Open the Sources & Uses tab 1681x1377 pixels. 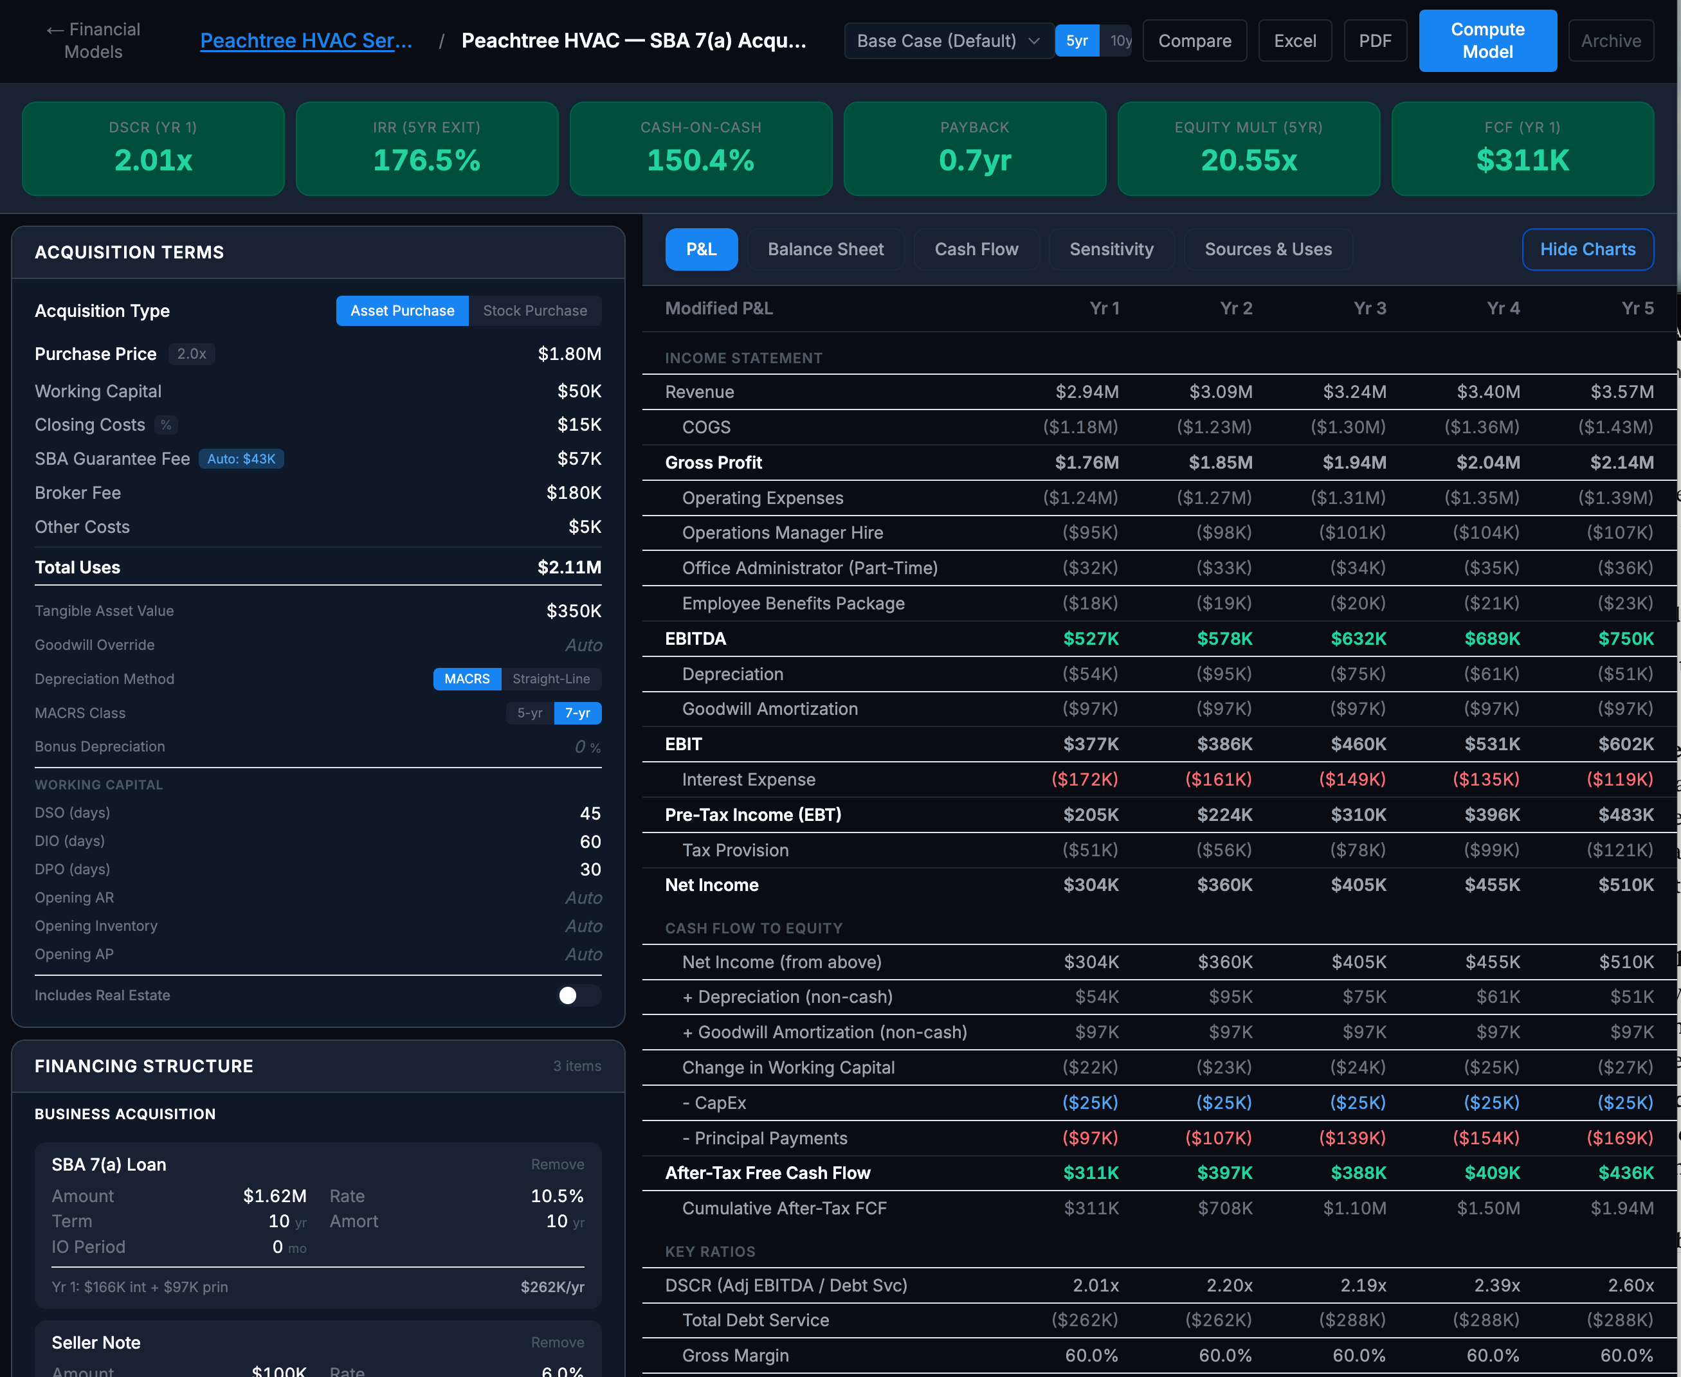(1268, 249)
